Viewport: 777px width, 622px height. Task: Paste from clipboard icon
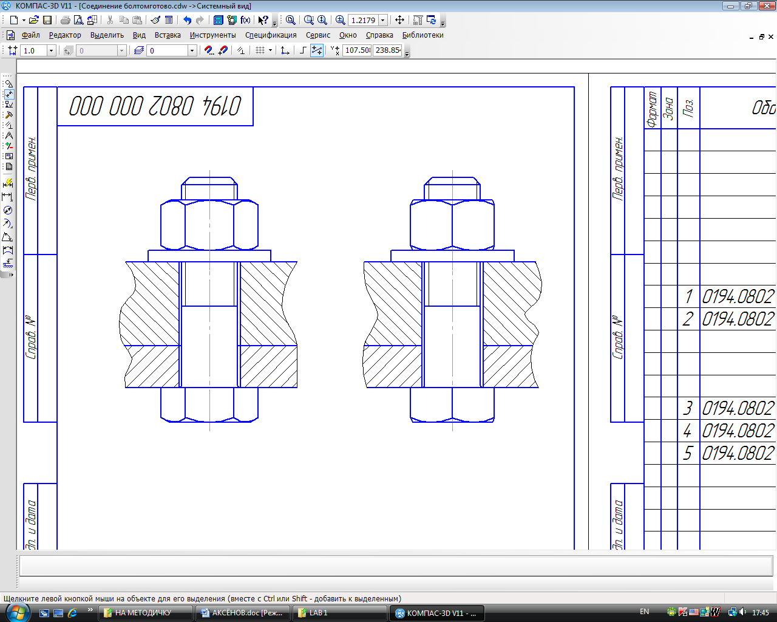(137, 20)
